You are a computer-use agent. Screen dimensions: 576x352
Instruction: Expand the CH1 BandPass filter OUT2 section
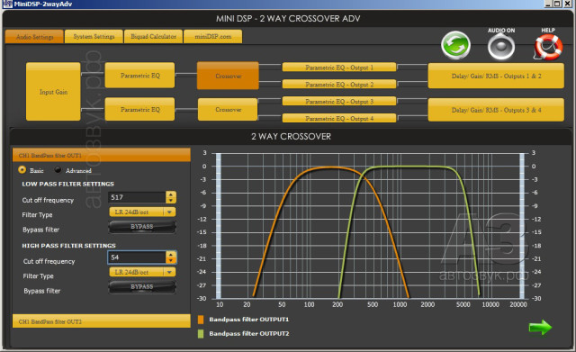(102, 321)
